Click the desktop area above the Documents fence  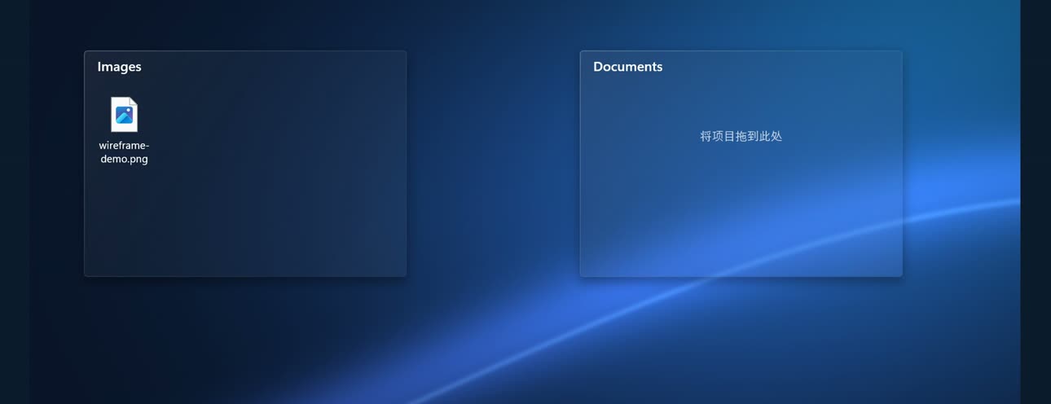point(741,24)
